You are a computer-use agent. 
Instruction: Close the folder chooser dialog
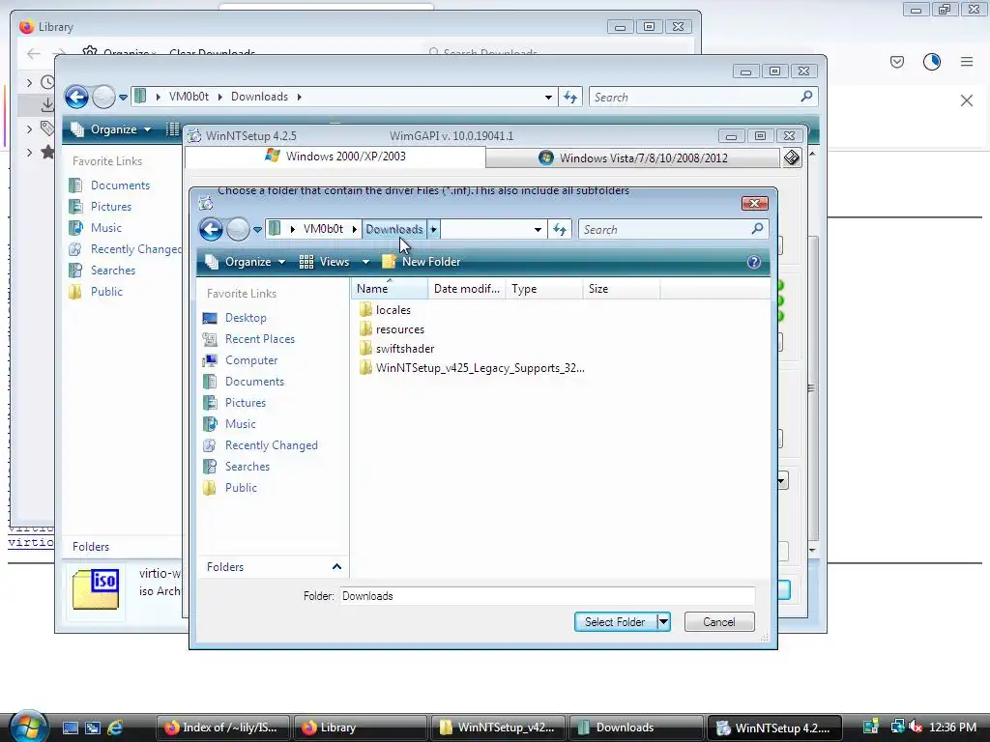(754, 203)
